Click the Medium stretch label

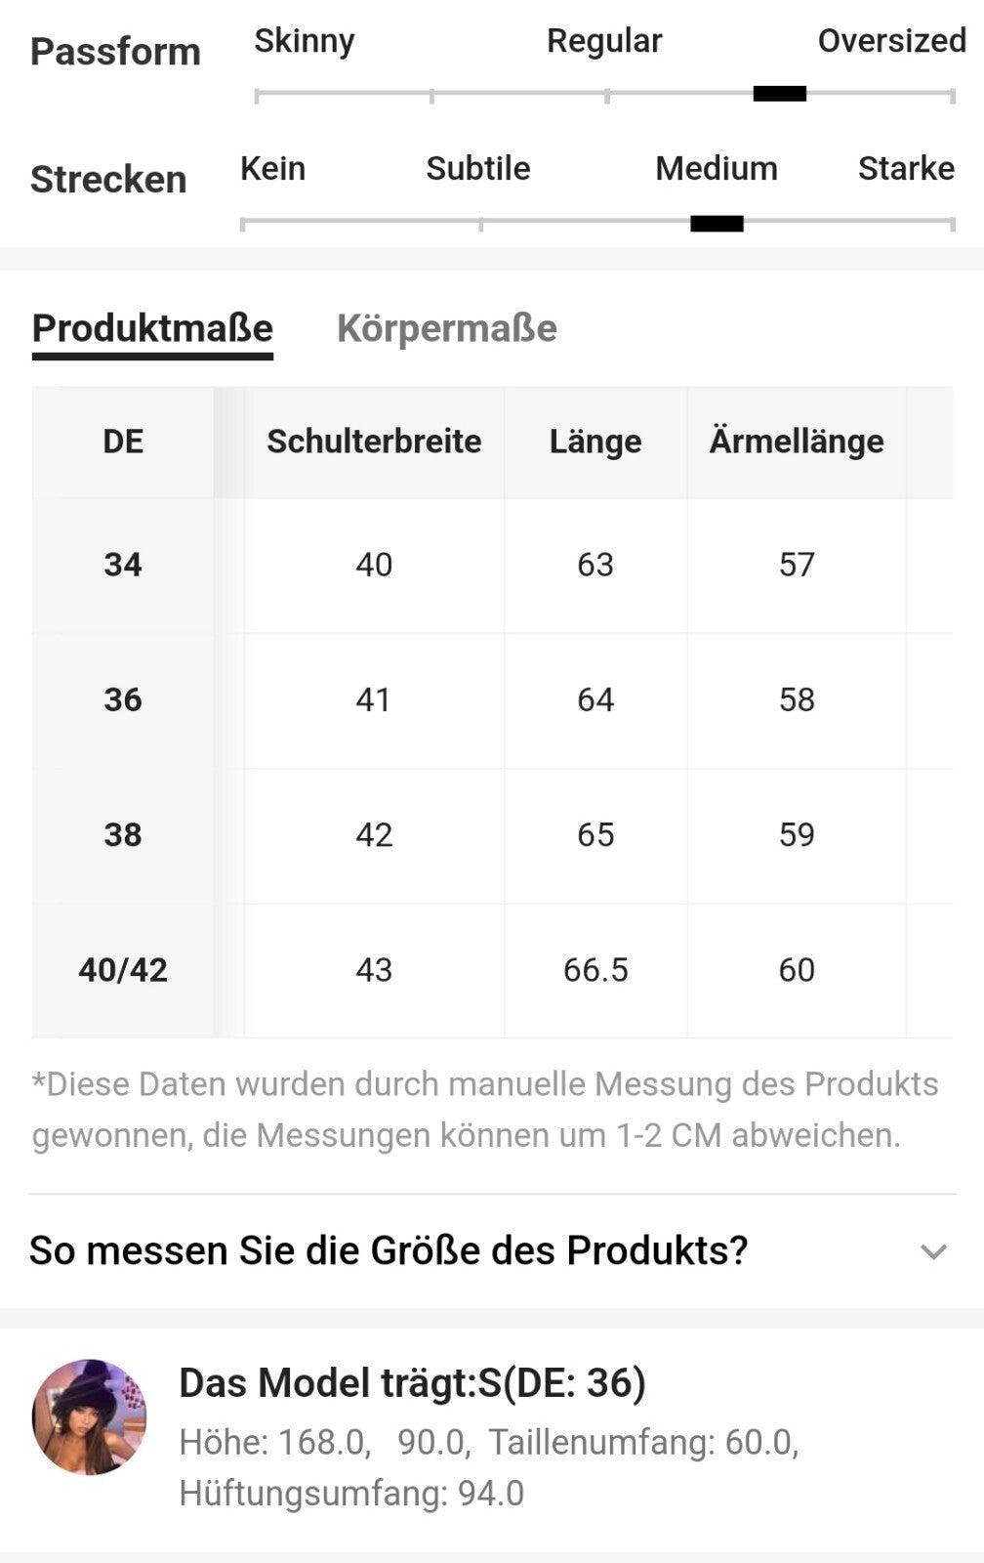pyautogui.click(x=717, y=169)
